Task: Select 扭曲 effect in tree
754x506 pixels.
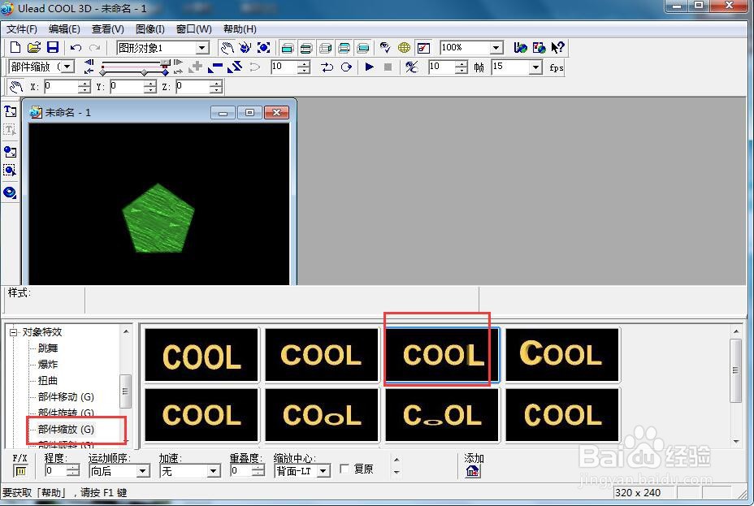Action: click(x=48, y=381)
